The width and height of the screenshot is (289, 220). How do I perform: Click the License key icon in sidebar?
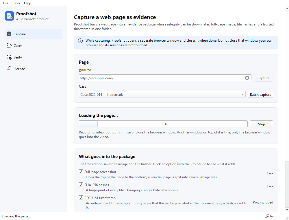tap(9, 69)
